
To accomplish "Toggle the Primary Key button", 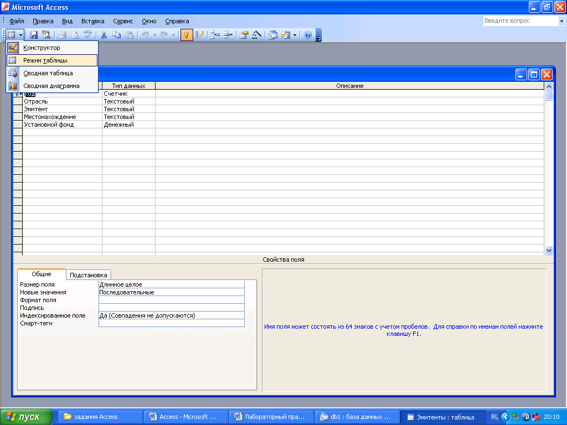I will pyautogui.click(x=187, y=35).
